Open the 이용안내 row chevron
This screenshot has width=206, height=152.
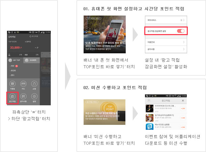coord(183,42)
